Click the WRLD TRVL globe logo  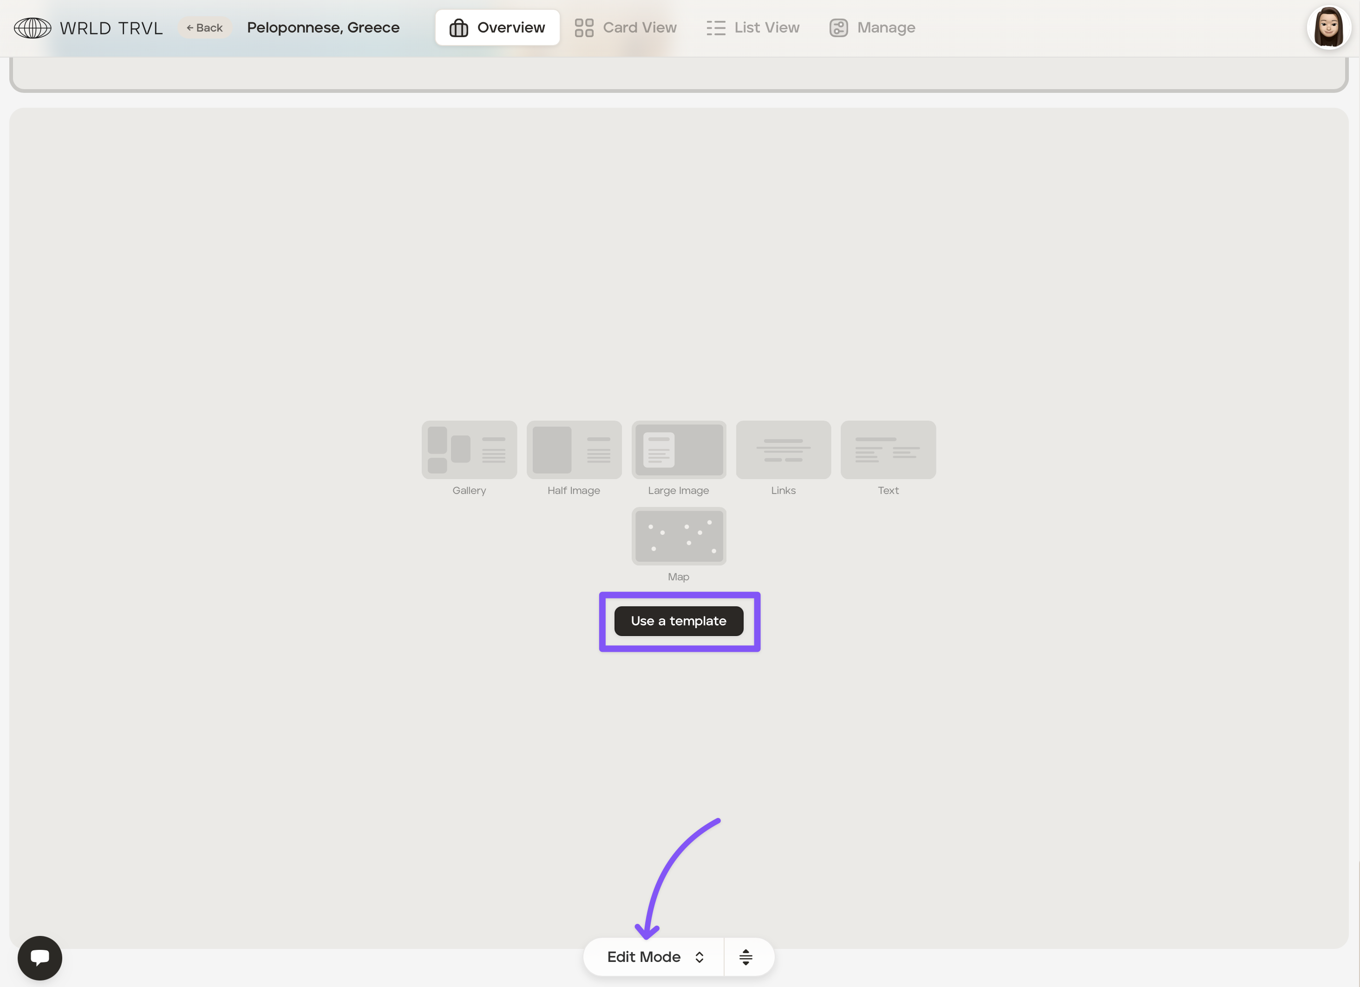pos(33,27)
